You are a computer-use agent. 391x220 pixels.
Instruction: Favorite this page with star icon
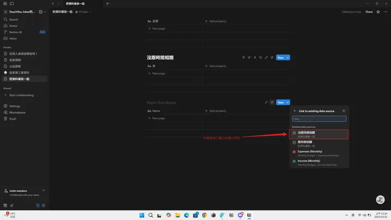tap(378, 12)
